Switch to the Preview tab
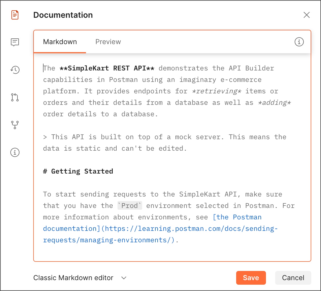Screen dimensions: 321x291 pyautogui.click(x=108, y=42)
